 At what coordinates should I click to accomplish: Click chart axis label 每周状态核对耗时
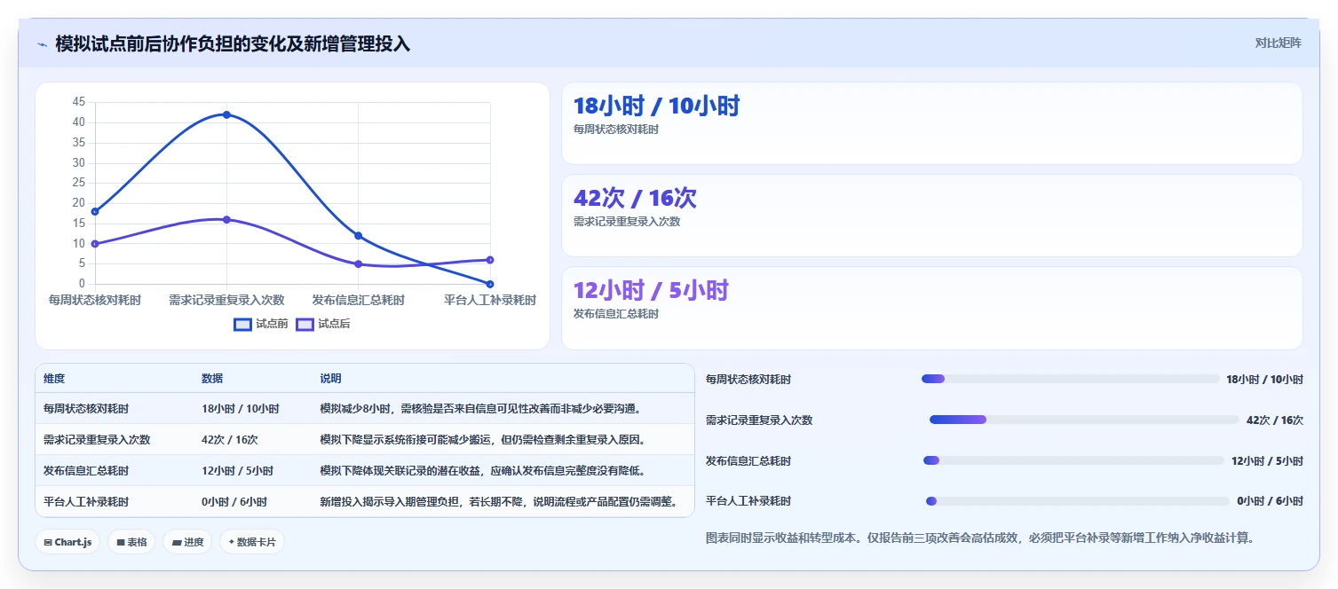[x=95, y=301]
